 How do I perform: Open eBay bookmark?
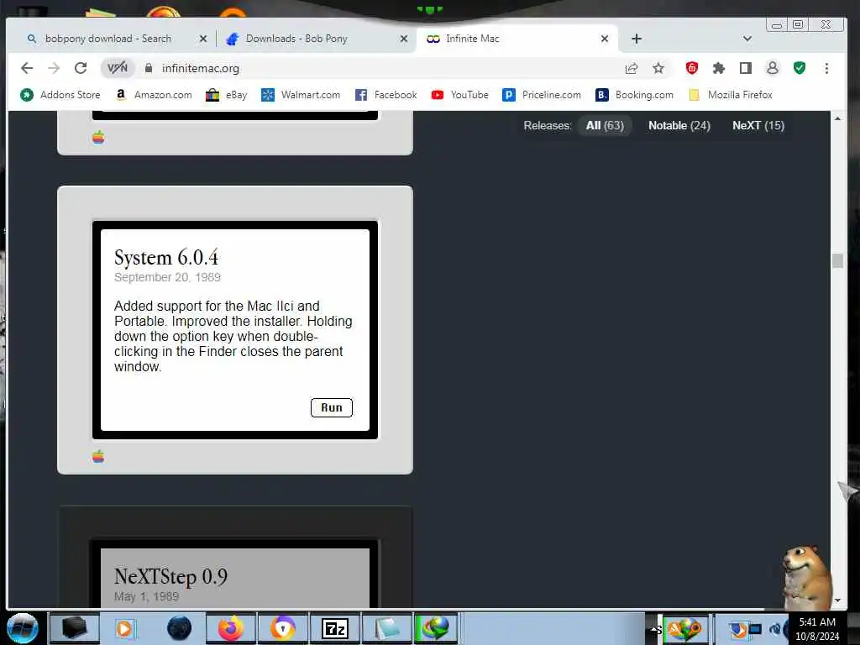[226, 95]
